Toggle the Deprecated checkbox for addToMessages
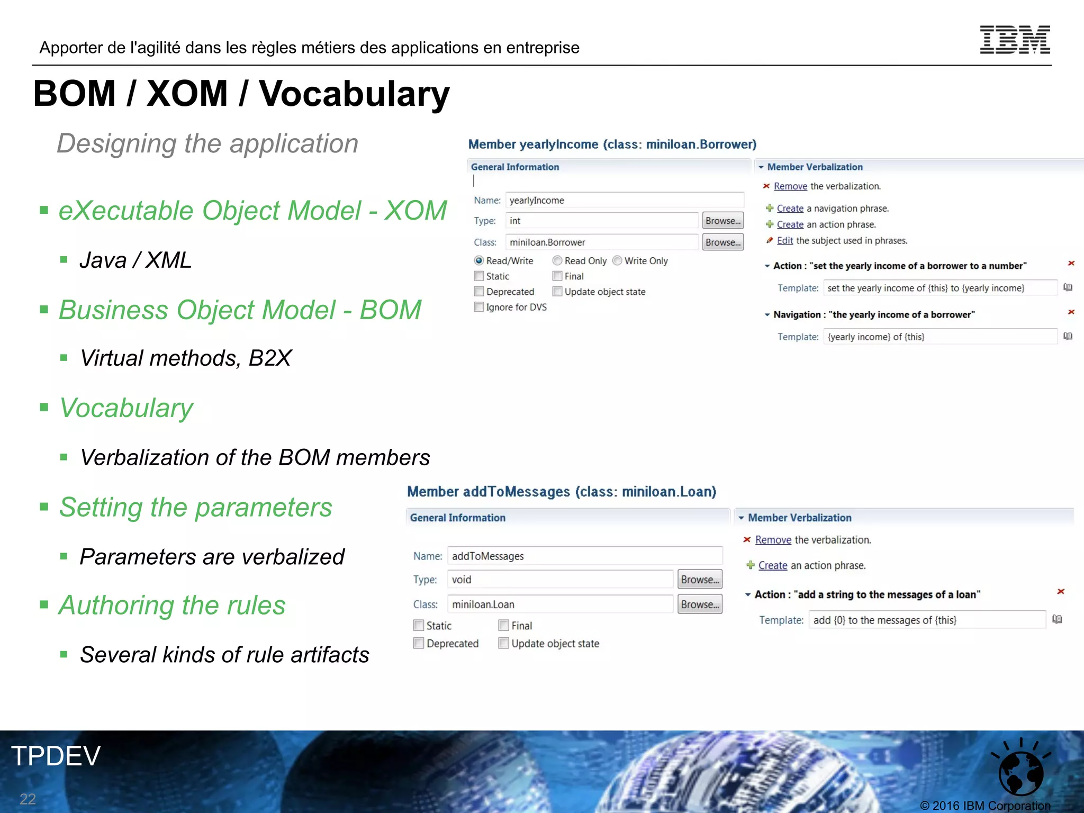The width and height of the screenshot is (1084, 813). pyautogui.click(x=419, y=643)
